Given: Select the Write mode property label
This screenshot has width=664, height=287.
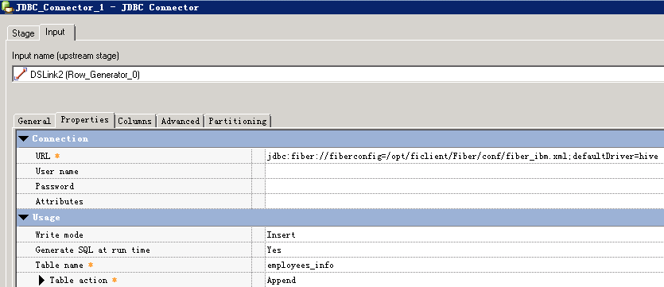Looking at the screenshot, I should pyautogui.click(x=60, y=235).
